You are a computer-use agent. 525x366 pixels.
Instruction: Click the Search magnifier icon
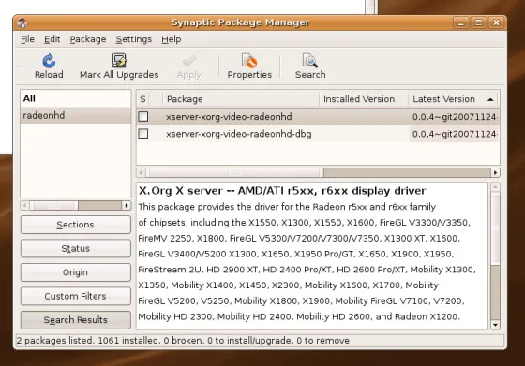click(310, 61)
